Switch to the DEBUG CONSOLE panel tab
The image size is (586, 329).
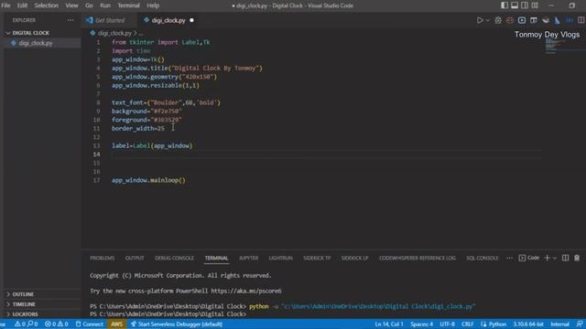pyautogui.click(x=174, y=258)
